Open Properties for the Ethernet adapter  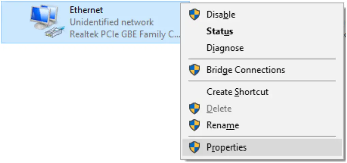(226, 147)
